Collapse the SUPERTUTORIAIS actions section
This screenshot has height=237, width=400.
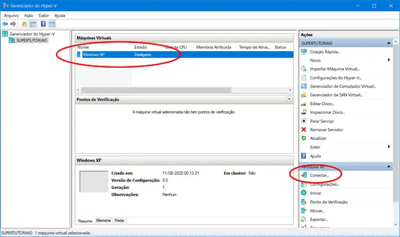[x=388, y=43]
